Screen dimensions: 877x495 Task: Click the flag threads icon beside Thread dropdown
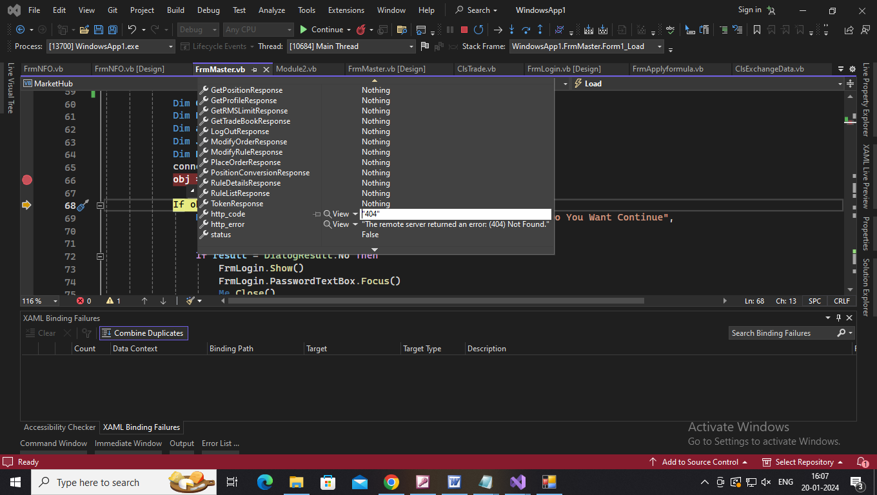(424, 46)
